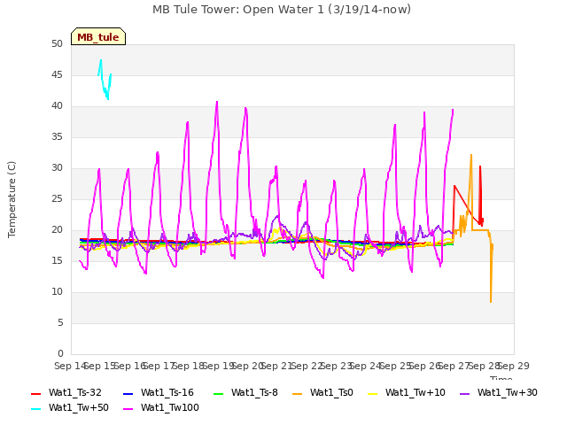Click the Wat1_Ts0 legend label
Image resolution: width=567 pixels, height=425 pixels.
331,392
